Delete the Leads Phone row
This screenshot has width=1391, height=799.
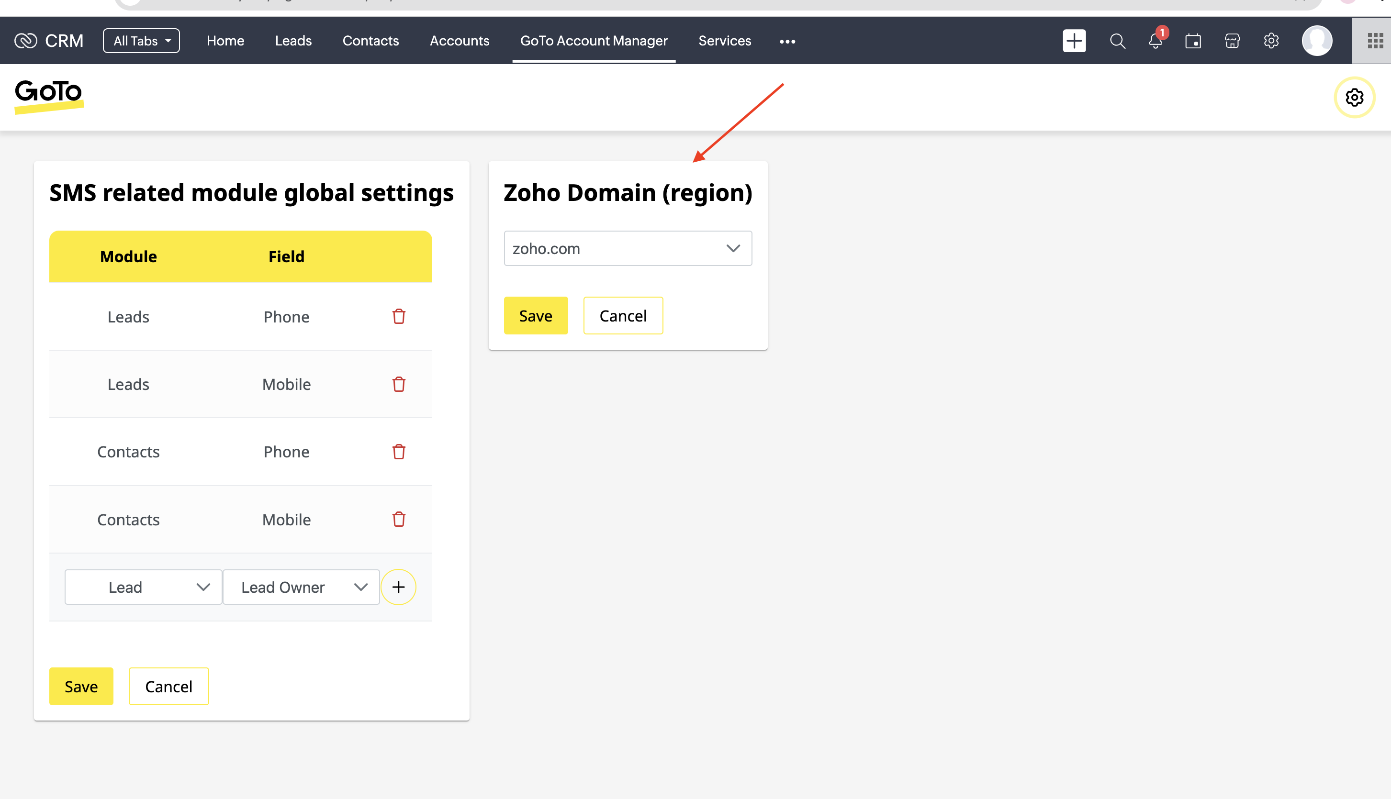(399, 317)
